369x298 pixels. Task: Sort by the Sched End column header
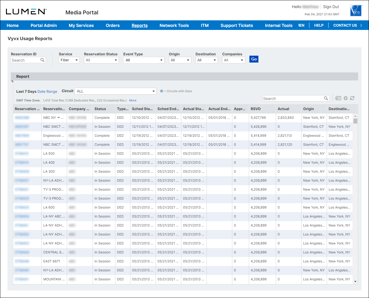pos(168,109)
